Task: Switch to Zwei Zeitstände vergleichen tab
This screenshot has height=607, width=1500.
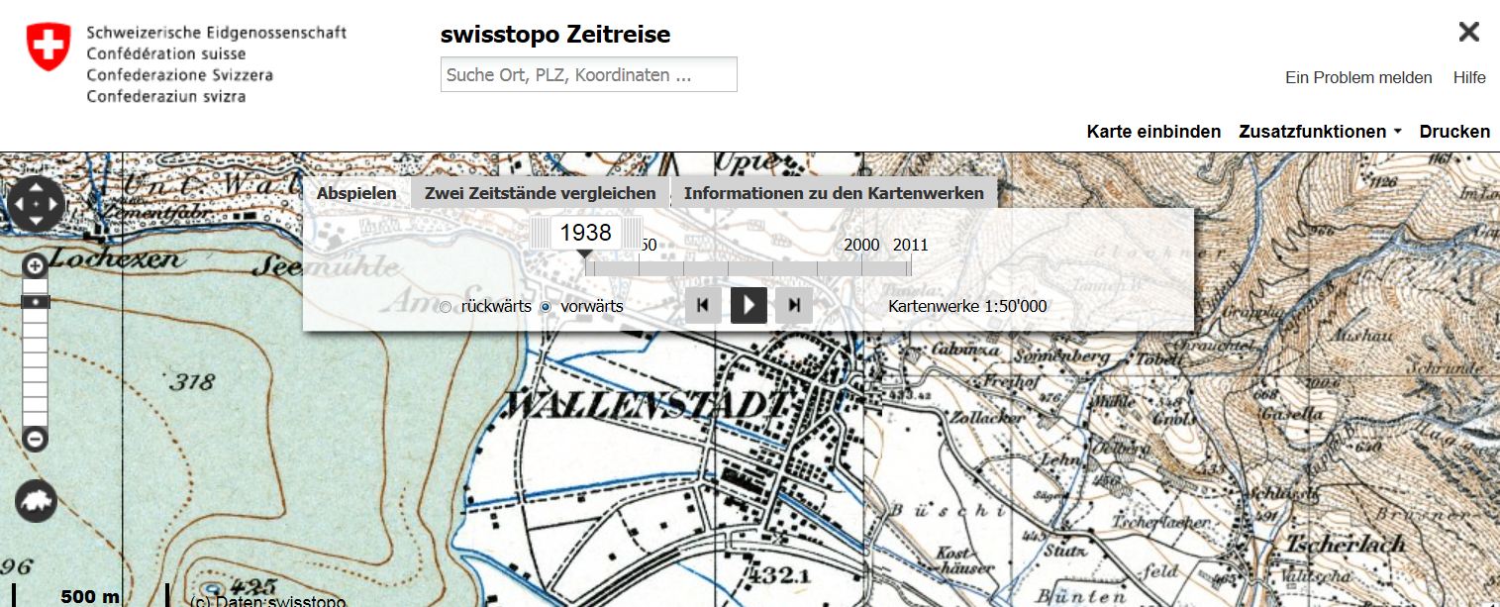Action: (540, 193)
